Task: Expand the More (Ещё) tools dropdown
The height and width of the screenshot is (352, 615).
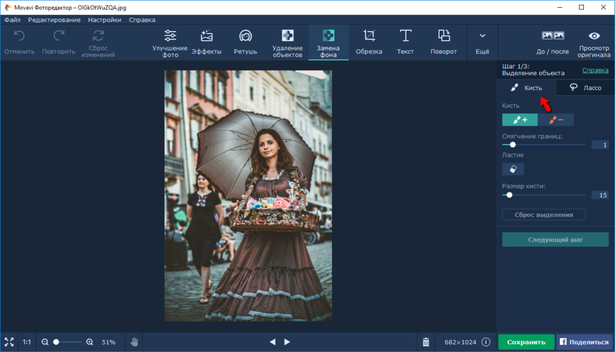Action: pyautogui.click(x=482, y=42)
